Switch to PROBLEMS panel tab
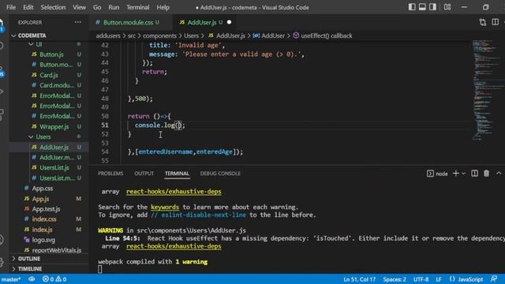 110,174
